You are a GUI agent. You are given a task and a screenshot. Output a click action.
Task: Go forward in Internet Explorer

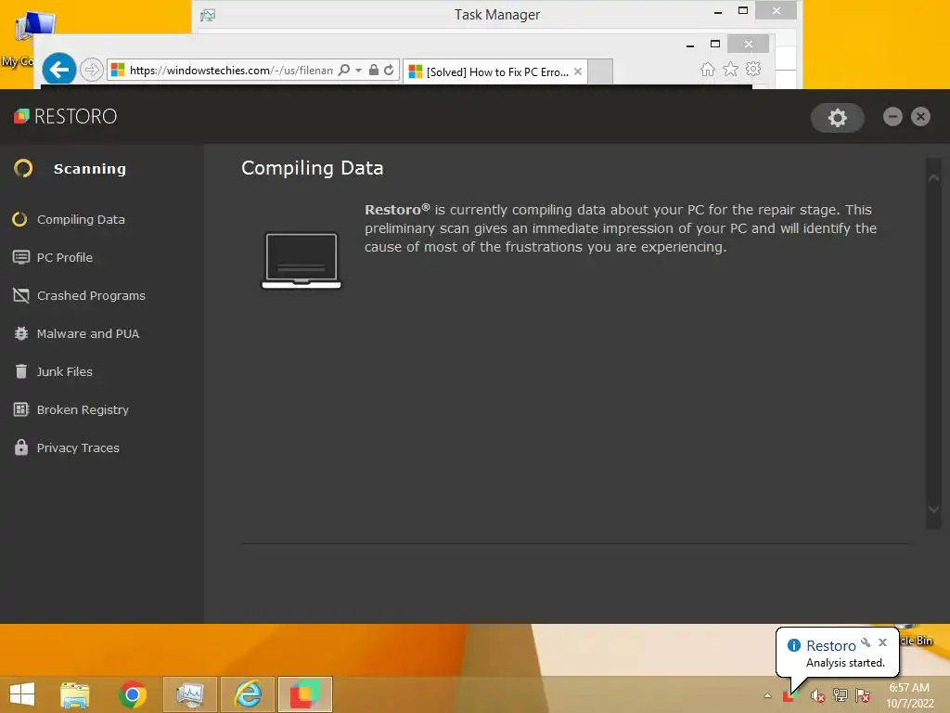click(x=91, y=71)
